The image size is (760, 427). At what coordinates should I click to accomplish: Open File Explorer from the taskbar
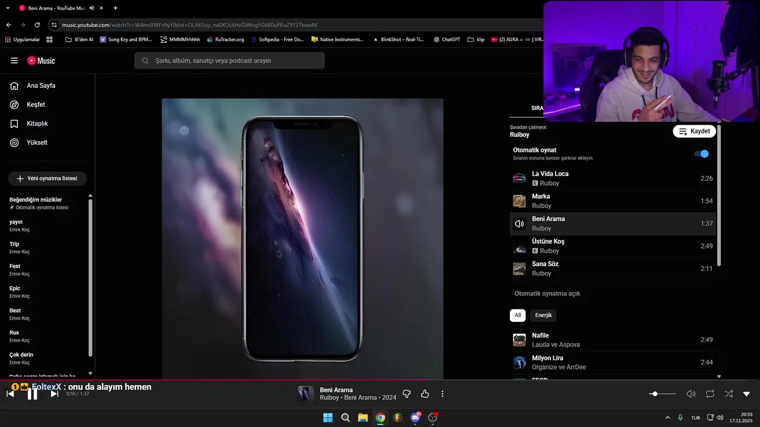tap(363, 418)
